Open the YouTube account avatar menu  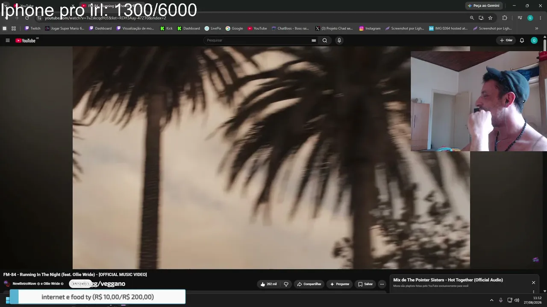pyautogui.click(x=534, y=41)
